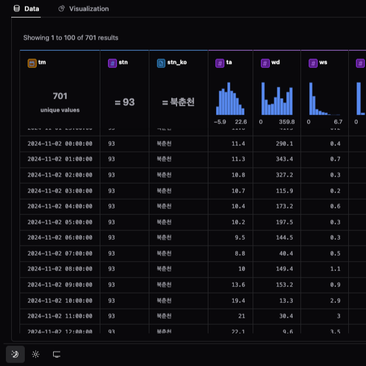The width and height of the screenshot is (366, 366).
Task: Click the stn_ko column text type icon
Action: [161, 63]
